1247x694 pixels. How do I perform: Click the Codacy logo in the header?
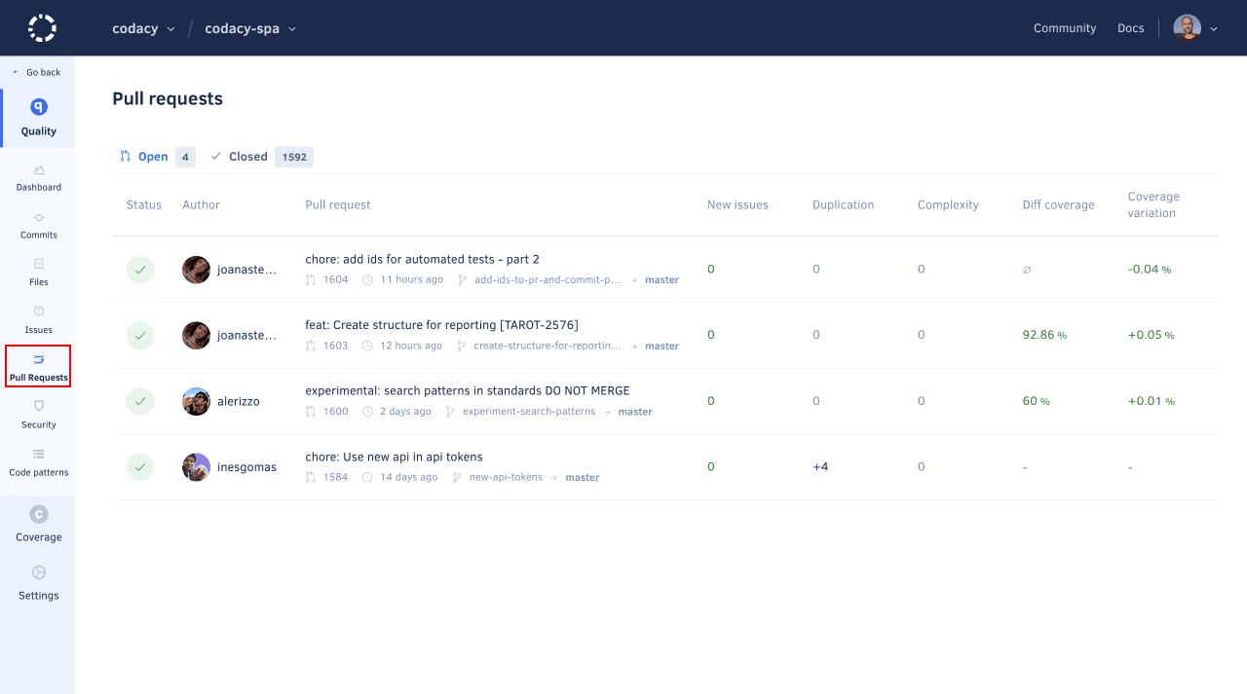click(x=40, y=27)
